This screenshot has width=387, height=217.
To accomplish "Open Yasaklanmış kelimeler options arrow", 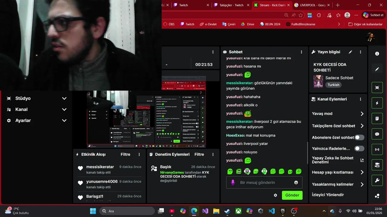I will point(362,184).
